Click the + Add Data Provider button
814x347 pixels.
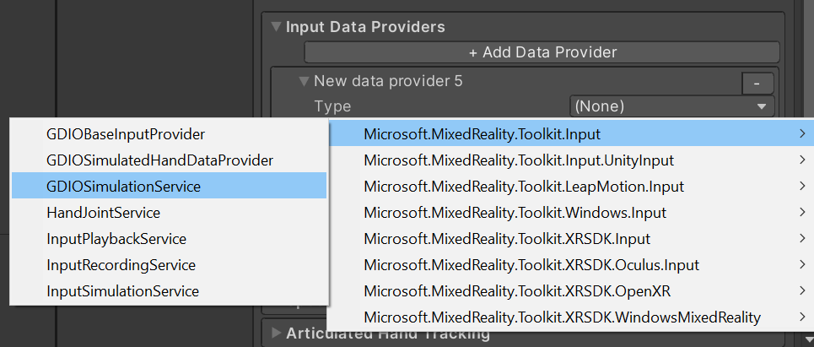click(542, 52)
